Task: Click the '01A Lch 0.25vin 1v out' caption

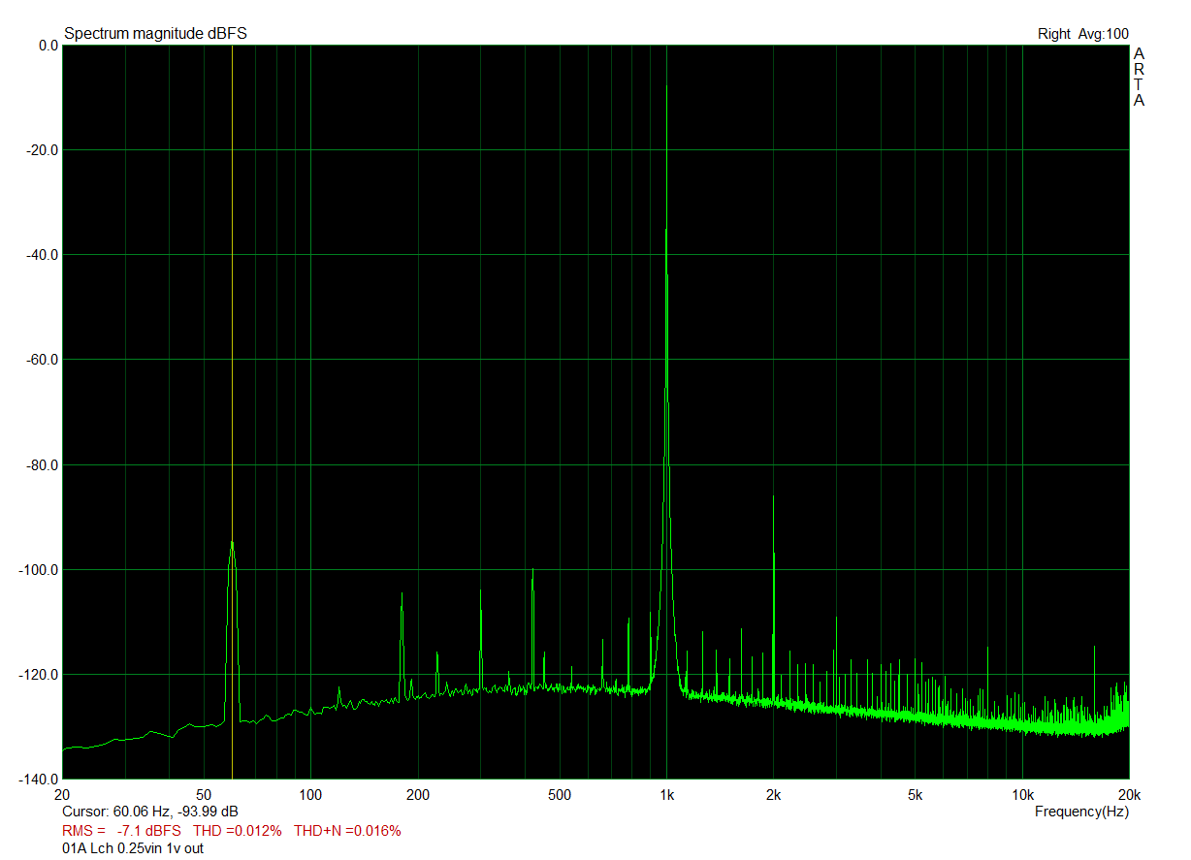Action: (x=133, y=849)
